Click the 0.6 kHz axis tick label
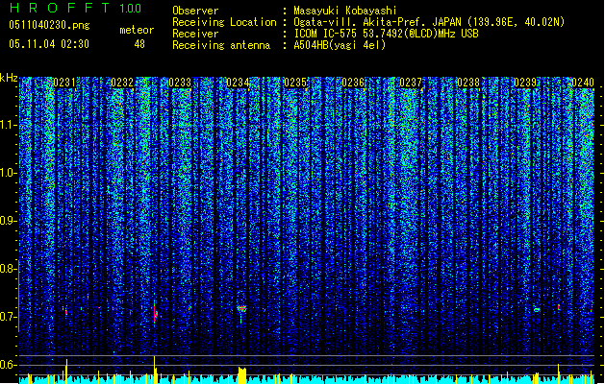 pyautogui.click(x=8, y=365)
